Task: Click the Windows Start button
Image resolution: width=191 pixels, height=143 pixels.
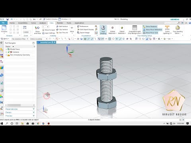Action: (2, 124)
